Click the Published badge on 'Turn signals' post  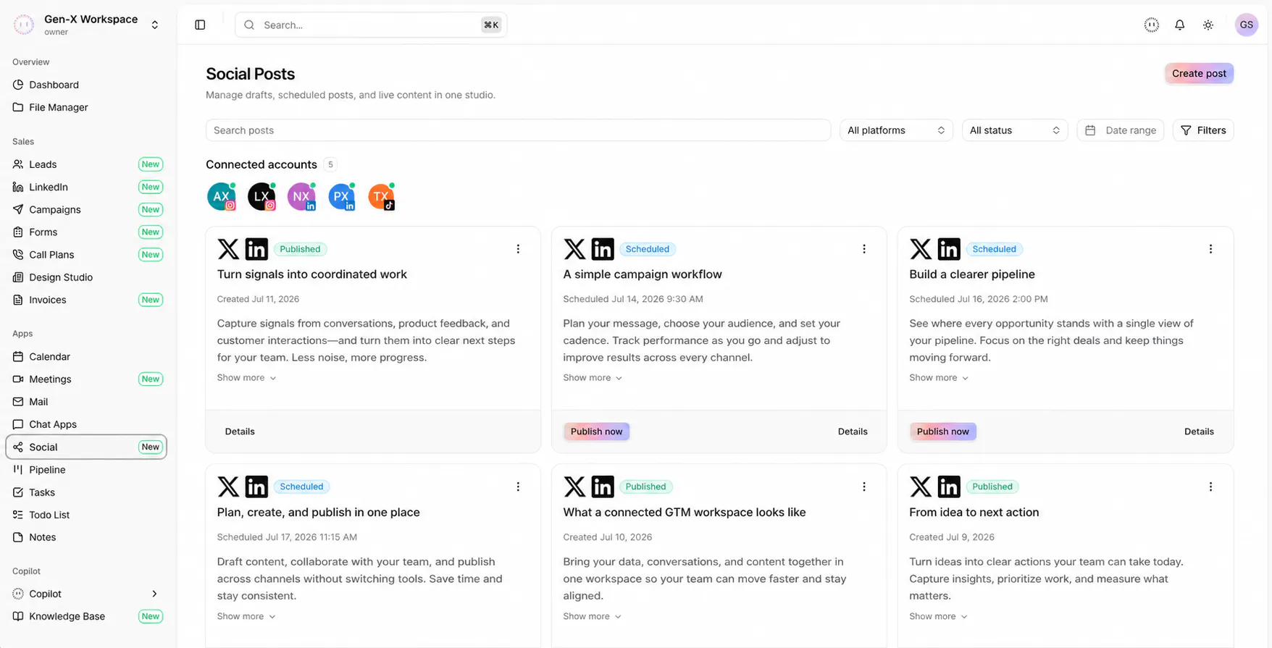pos(300,249)
